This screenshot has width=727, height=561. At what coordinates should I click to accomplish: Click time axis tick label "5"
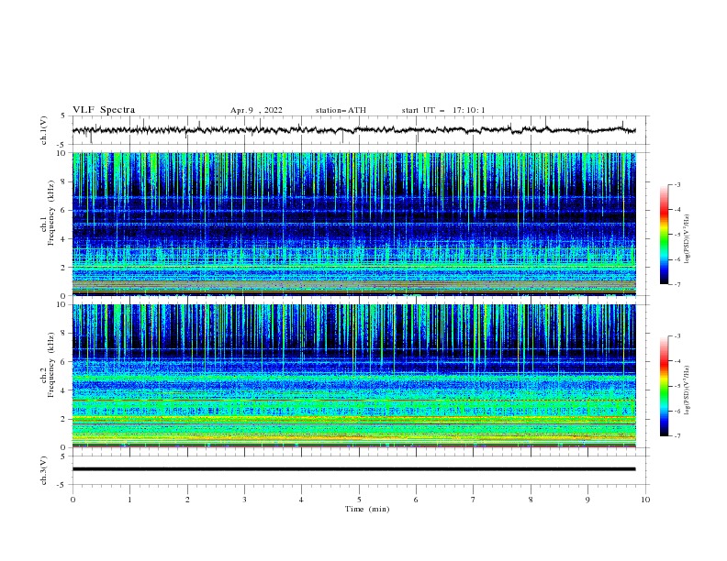[359, 500]
